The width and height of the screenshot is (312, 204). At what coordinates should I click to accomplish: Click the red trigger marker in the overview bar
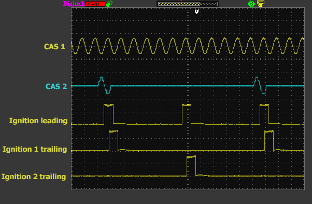[x=181, y=2]
